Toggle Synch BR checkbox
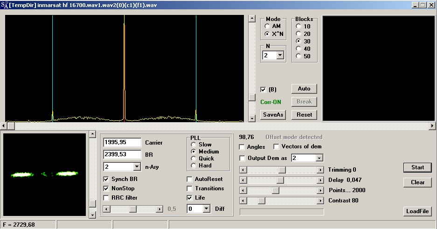Screen dimensions: 437x229 (x=106, y=179)
